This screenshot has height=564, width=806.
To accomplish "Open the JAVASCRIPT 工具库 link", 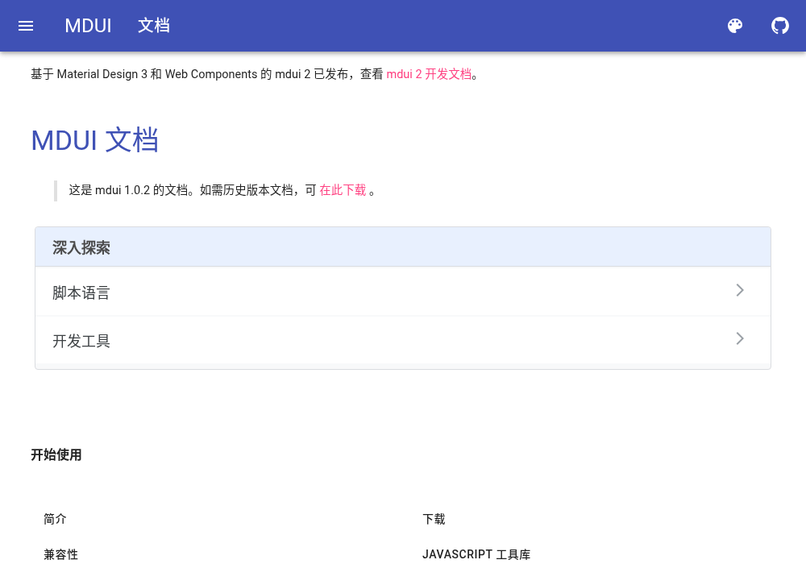I will (476, 554).
